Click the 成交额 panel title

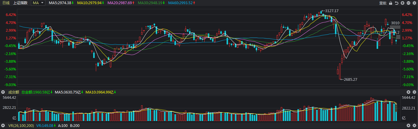14,92
